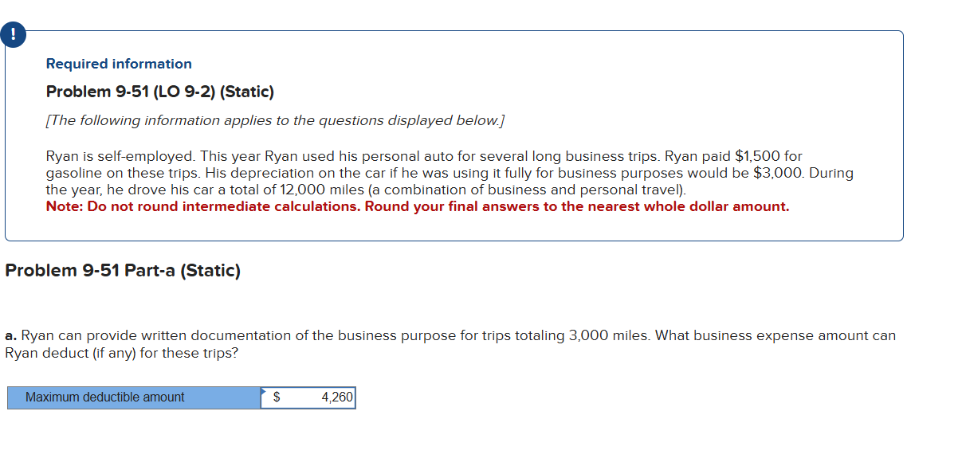Open the Problem 9-51 (LO 9-2) heading
The width and height of the screenshot is (962, 462).
click(x=159, y=92)
